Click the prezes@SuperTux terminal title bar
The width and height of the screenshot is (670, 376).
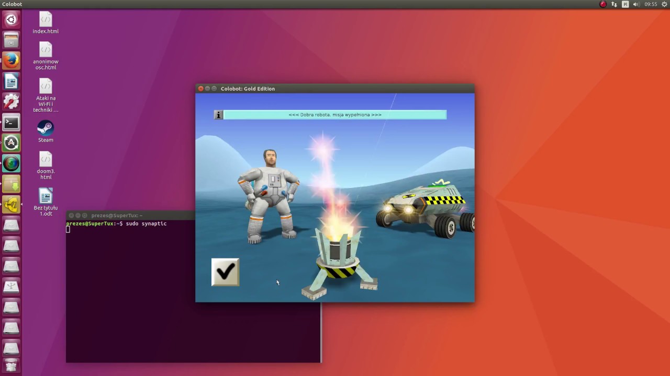click(x=131, y=215)
